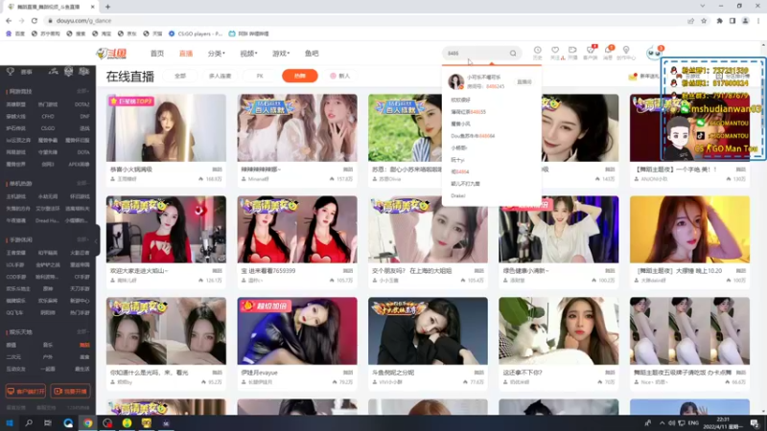
Task: Open the taskbar search icon
Action: [29, 422]
